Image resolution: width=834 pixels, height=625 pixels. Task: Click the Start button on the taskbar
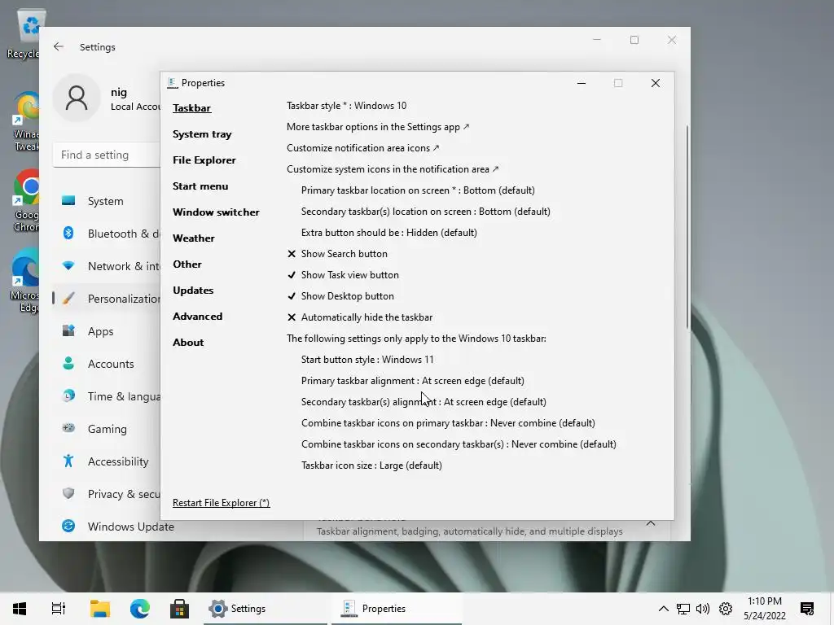(20, 609)
